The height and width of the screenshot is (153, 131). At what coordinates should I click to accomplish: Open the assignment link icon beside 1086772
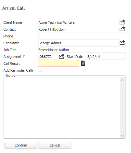coord(61,56)
